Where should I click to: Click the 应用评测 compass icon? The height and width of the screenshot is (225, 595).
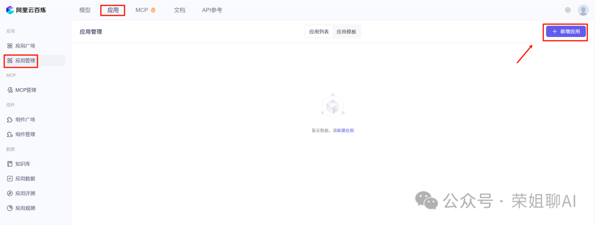click(10, 194)
